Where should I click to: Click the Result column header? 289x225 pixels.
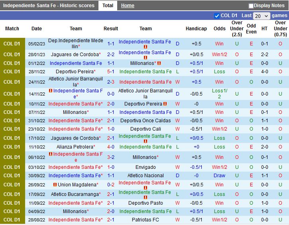[x=111, y=29]
